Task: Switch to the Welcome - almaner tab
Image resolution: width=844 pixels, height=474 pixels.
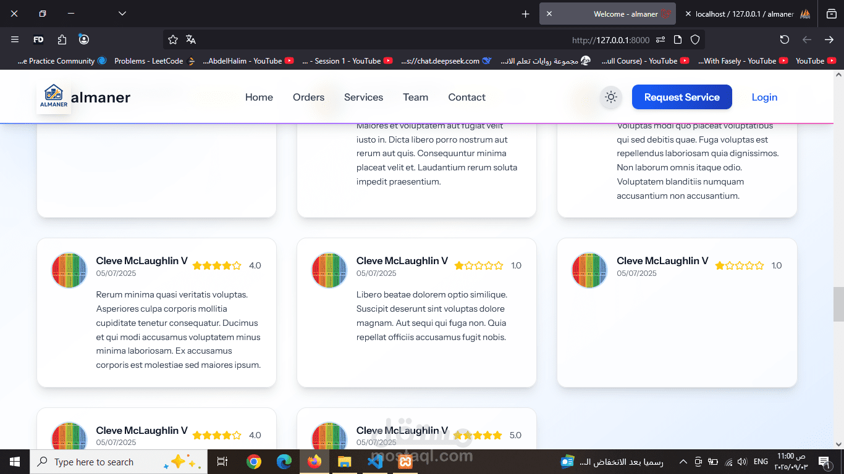Action: [x=608, y=14]
